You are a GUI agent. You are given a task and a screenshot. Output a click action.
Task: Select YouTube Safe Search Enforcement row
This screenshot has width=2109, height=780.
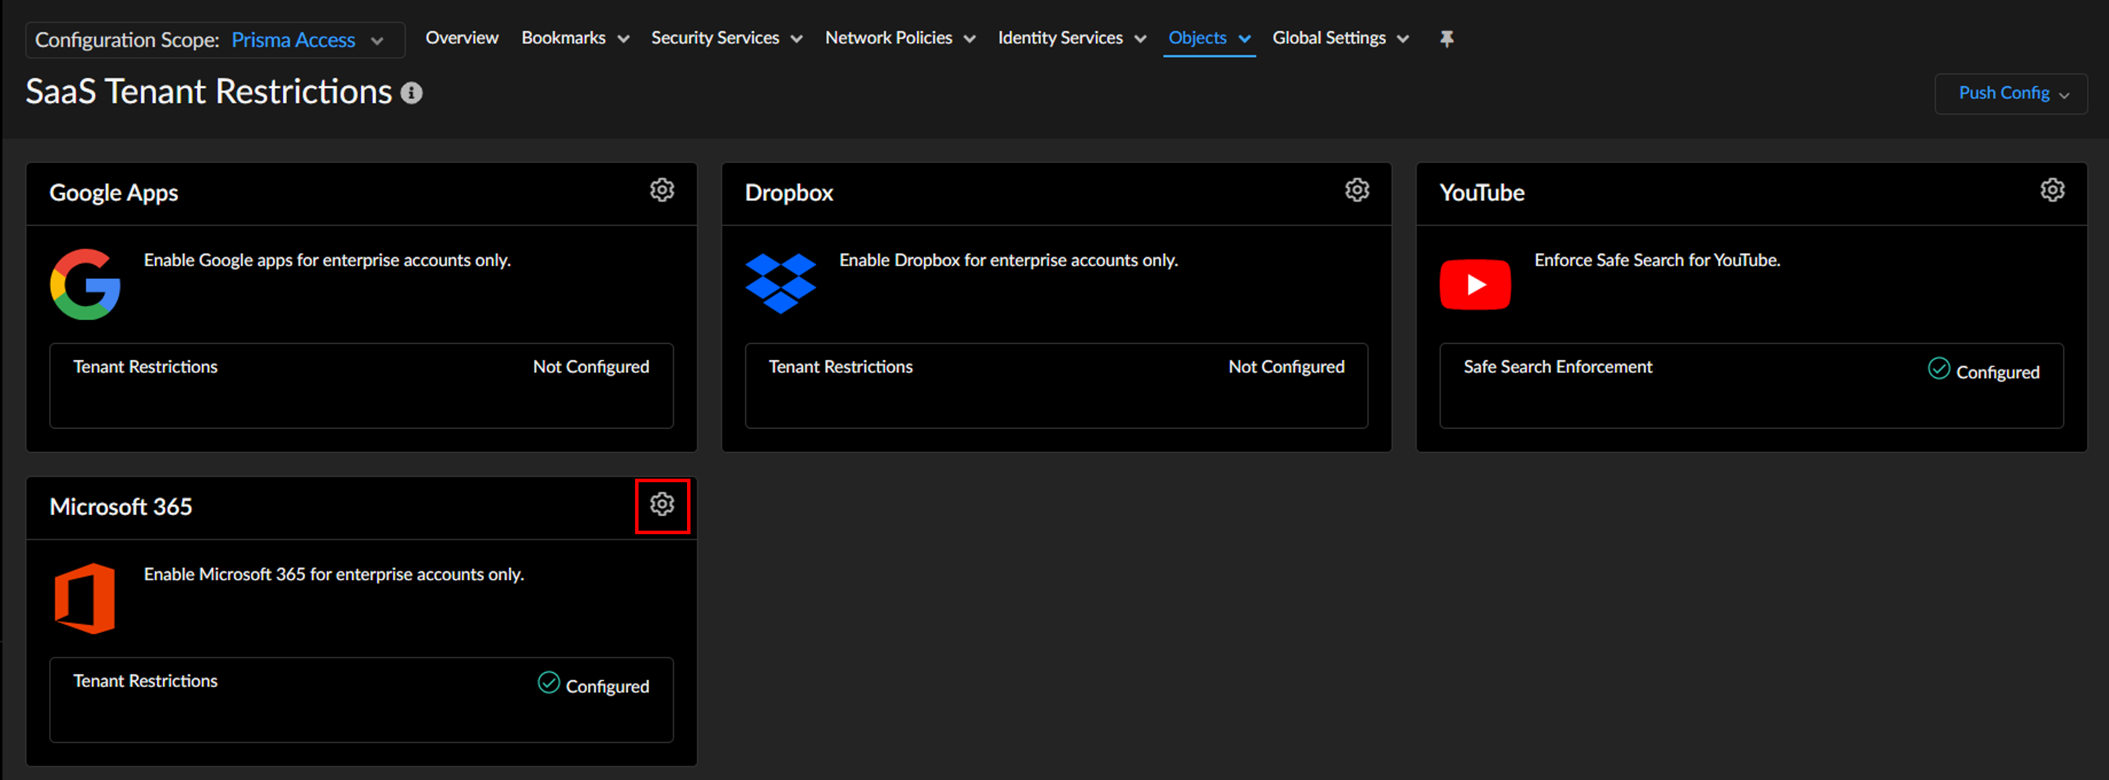coord(1751,385)
